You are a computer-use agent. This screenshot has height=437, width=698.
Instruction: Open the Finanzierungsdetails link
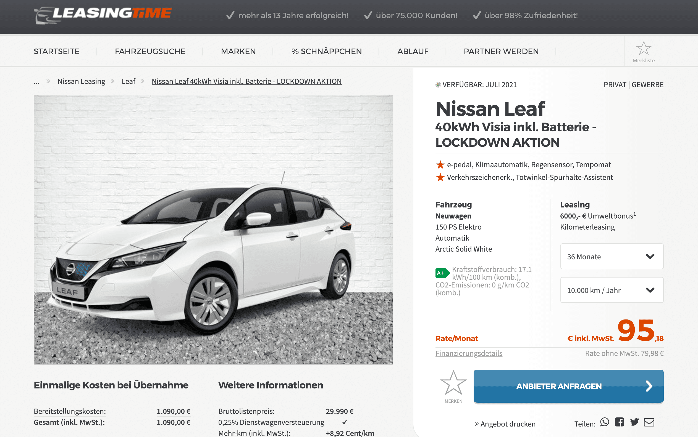pos(469,353)
